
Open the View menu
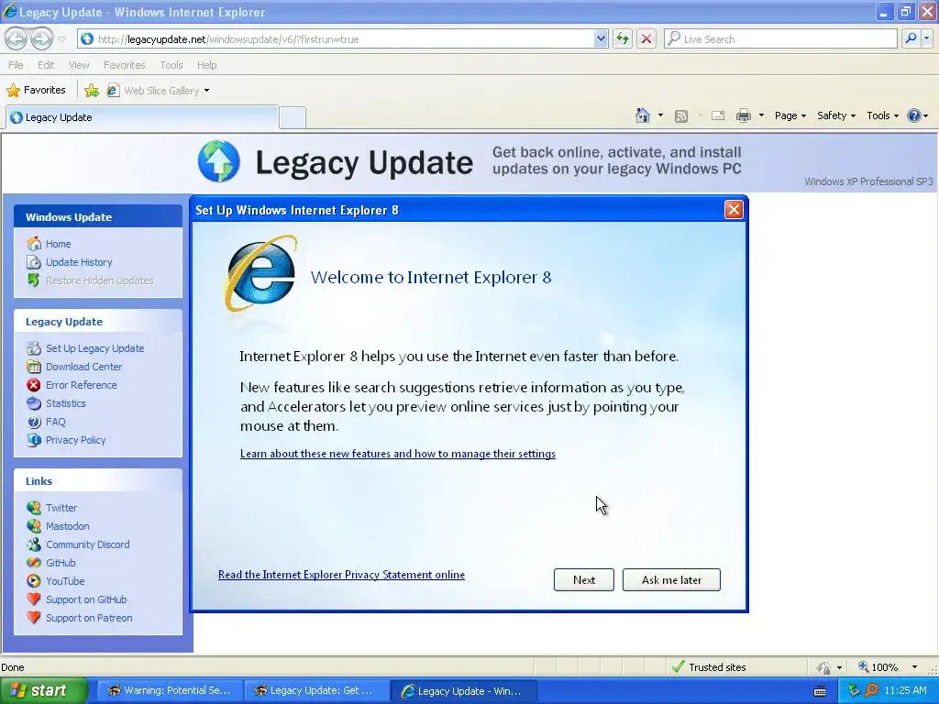pyautogui.click(x=79, y=65)
